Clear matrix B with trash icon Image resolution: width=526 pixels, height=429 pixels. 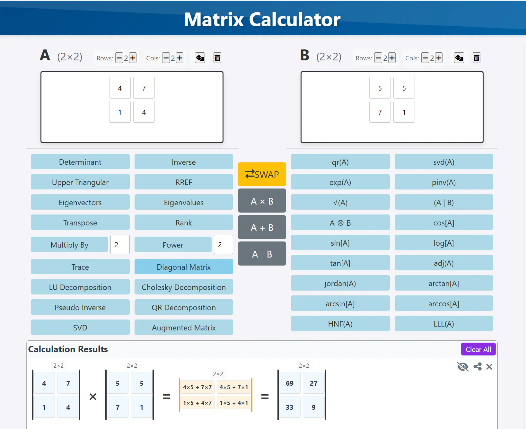click(x=477, y=58)
